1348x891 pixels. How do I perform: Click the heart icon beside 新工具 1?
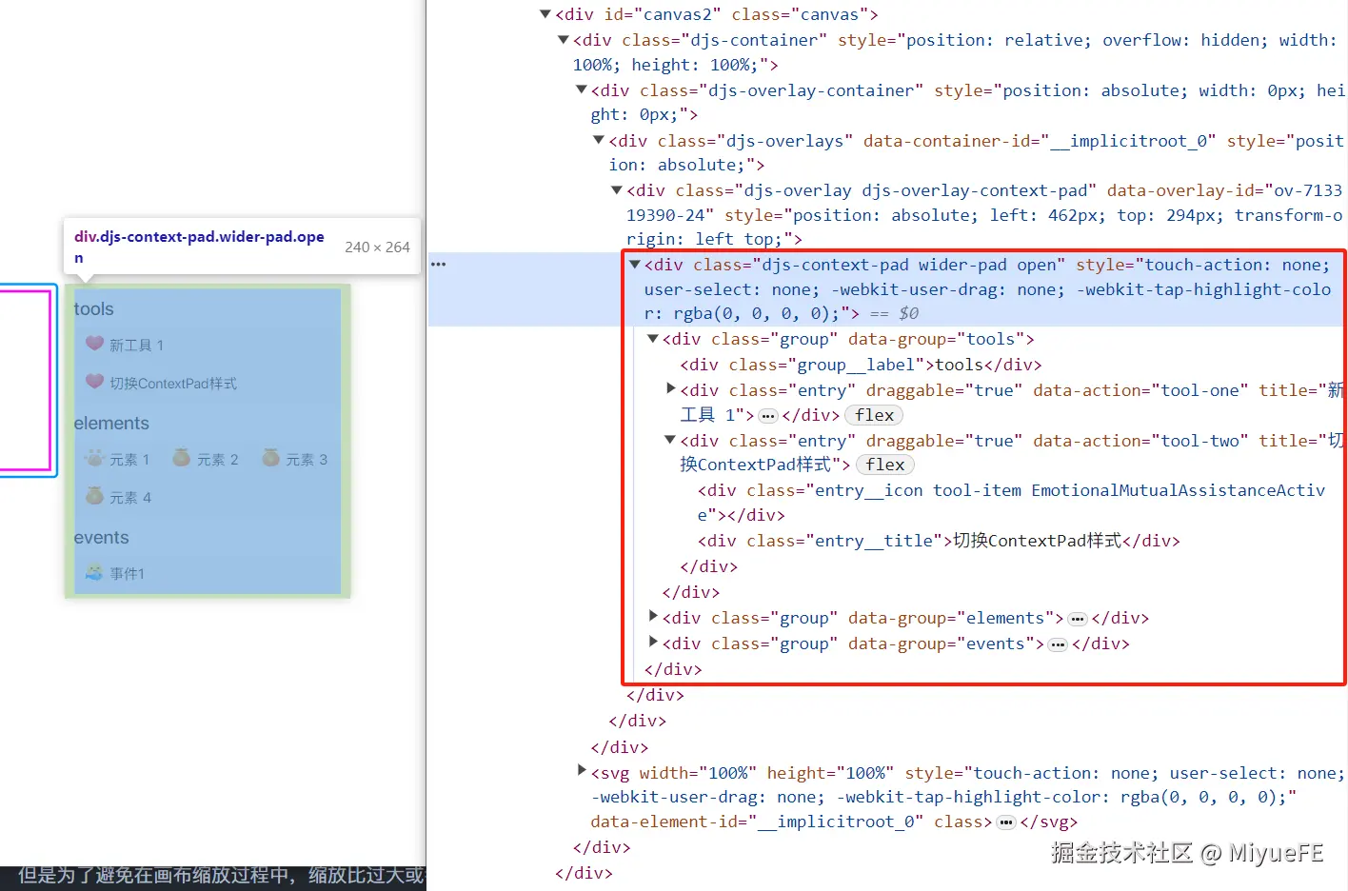coord(94,344)
